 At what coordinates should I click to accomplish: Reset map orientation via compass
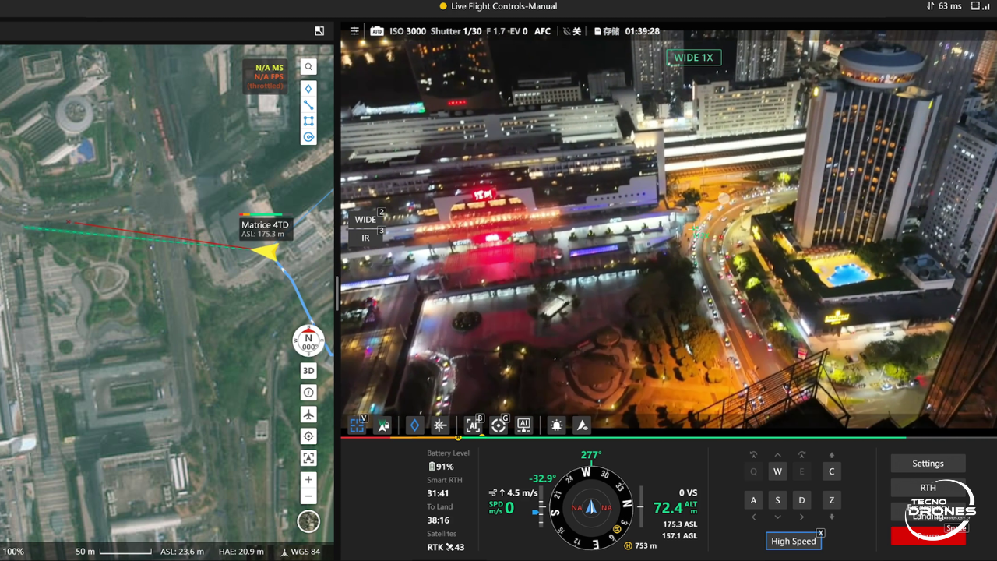tap(308, 340)
